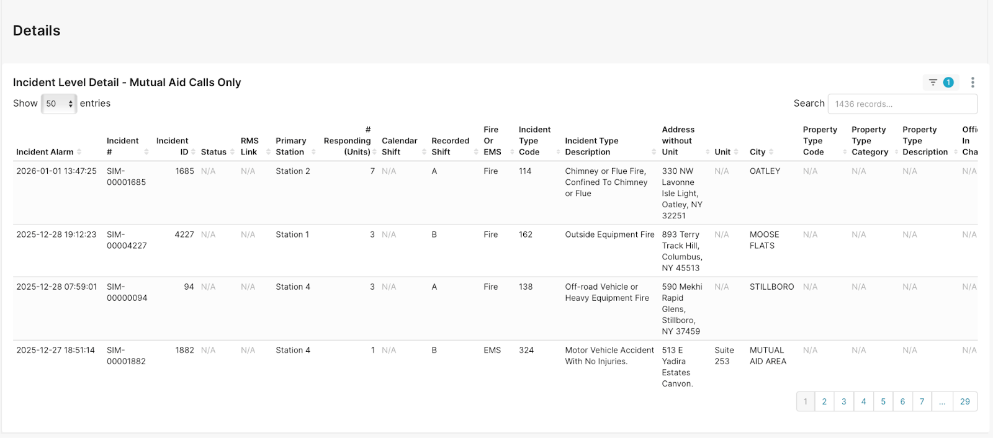Sort by Status column header
Image resolution: width=993 pixels, height=438 pixels.
pos(218,152)
